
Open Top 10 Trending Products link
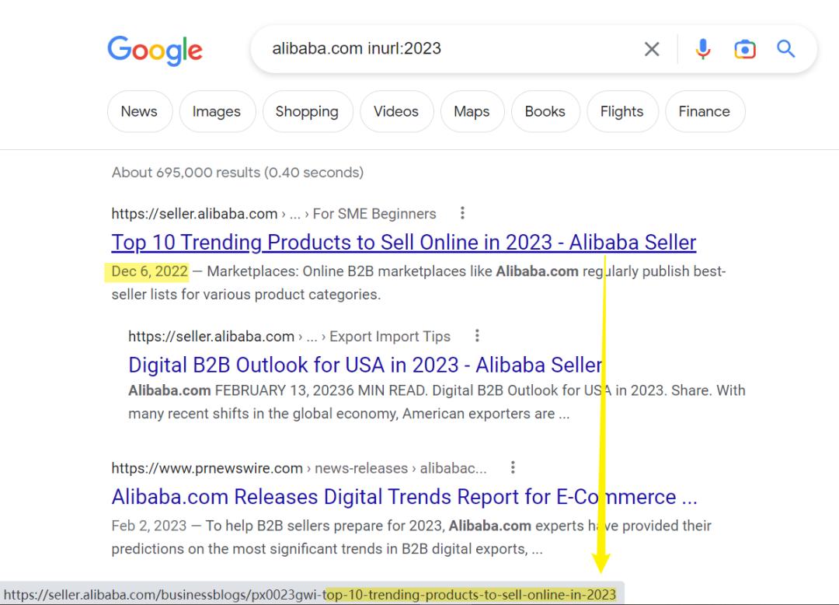(x=403, y=243)
